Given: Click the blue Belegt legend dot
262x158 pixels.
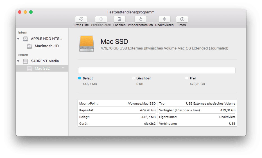Looking at the screenshot, I should 80,78.
